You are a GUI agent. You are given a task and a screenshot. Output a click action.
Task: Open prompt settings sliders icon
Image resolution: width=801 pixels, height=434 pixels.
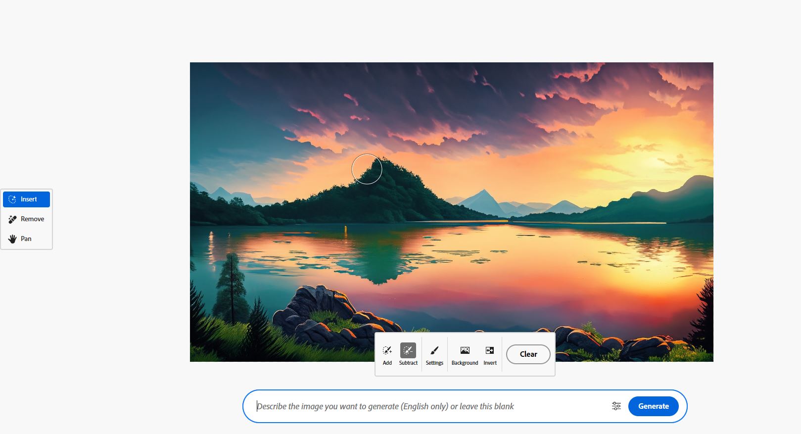point(616,406)
